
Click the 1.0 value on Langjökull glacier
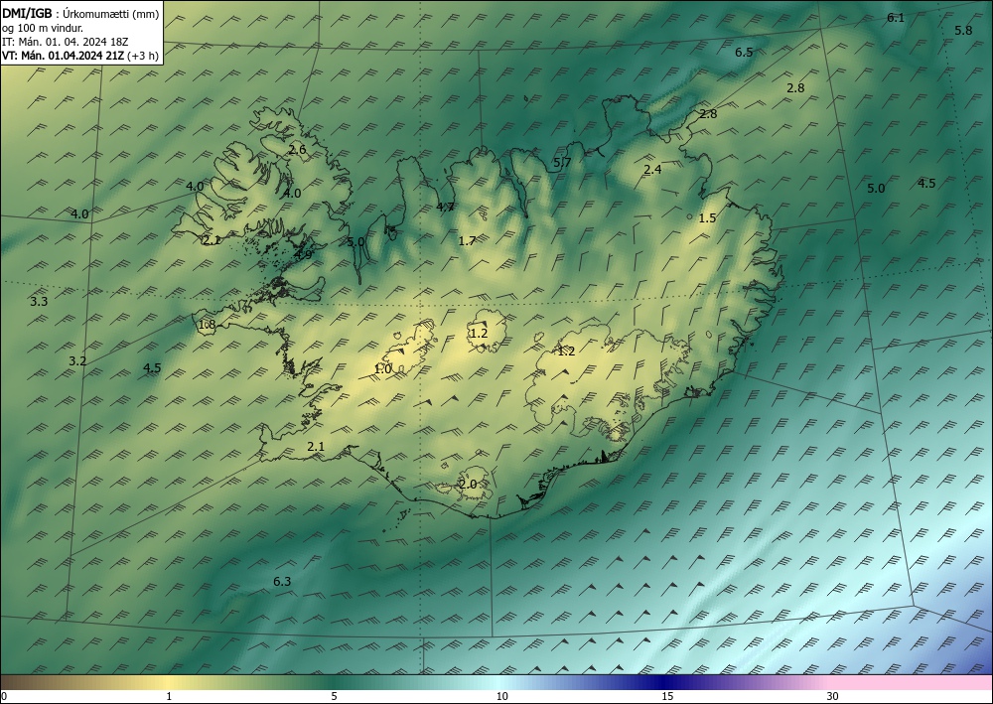(x=383, y=368)
